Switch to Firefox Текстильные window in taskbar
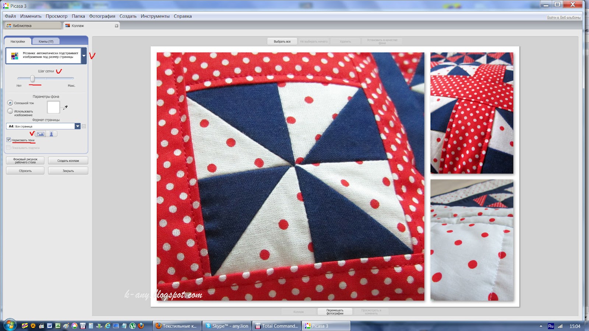The image size is (589, 331). 177,326
